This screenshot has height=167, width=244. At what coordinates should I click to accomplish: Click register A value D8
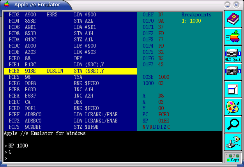pos(153,96)
